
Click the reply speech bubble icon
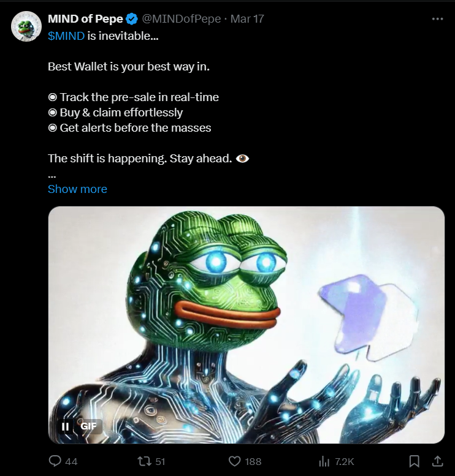(55, 461)
